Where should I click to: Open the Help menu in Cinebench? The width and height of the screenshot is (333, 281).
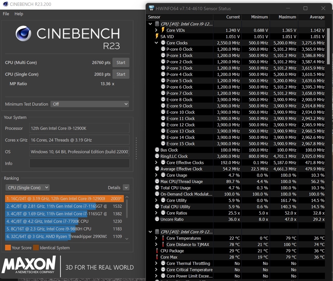pos(19,14)
